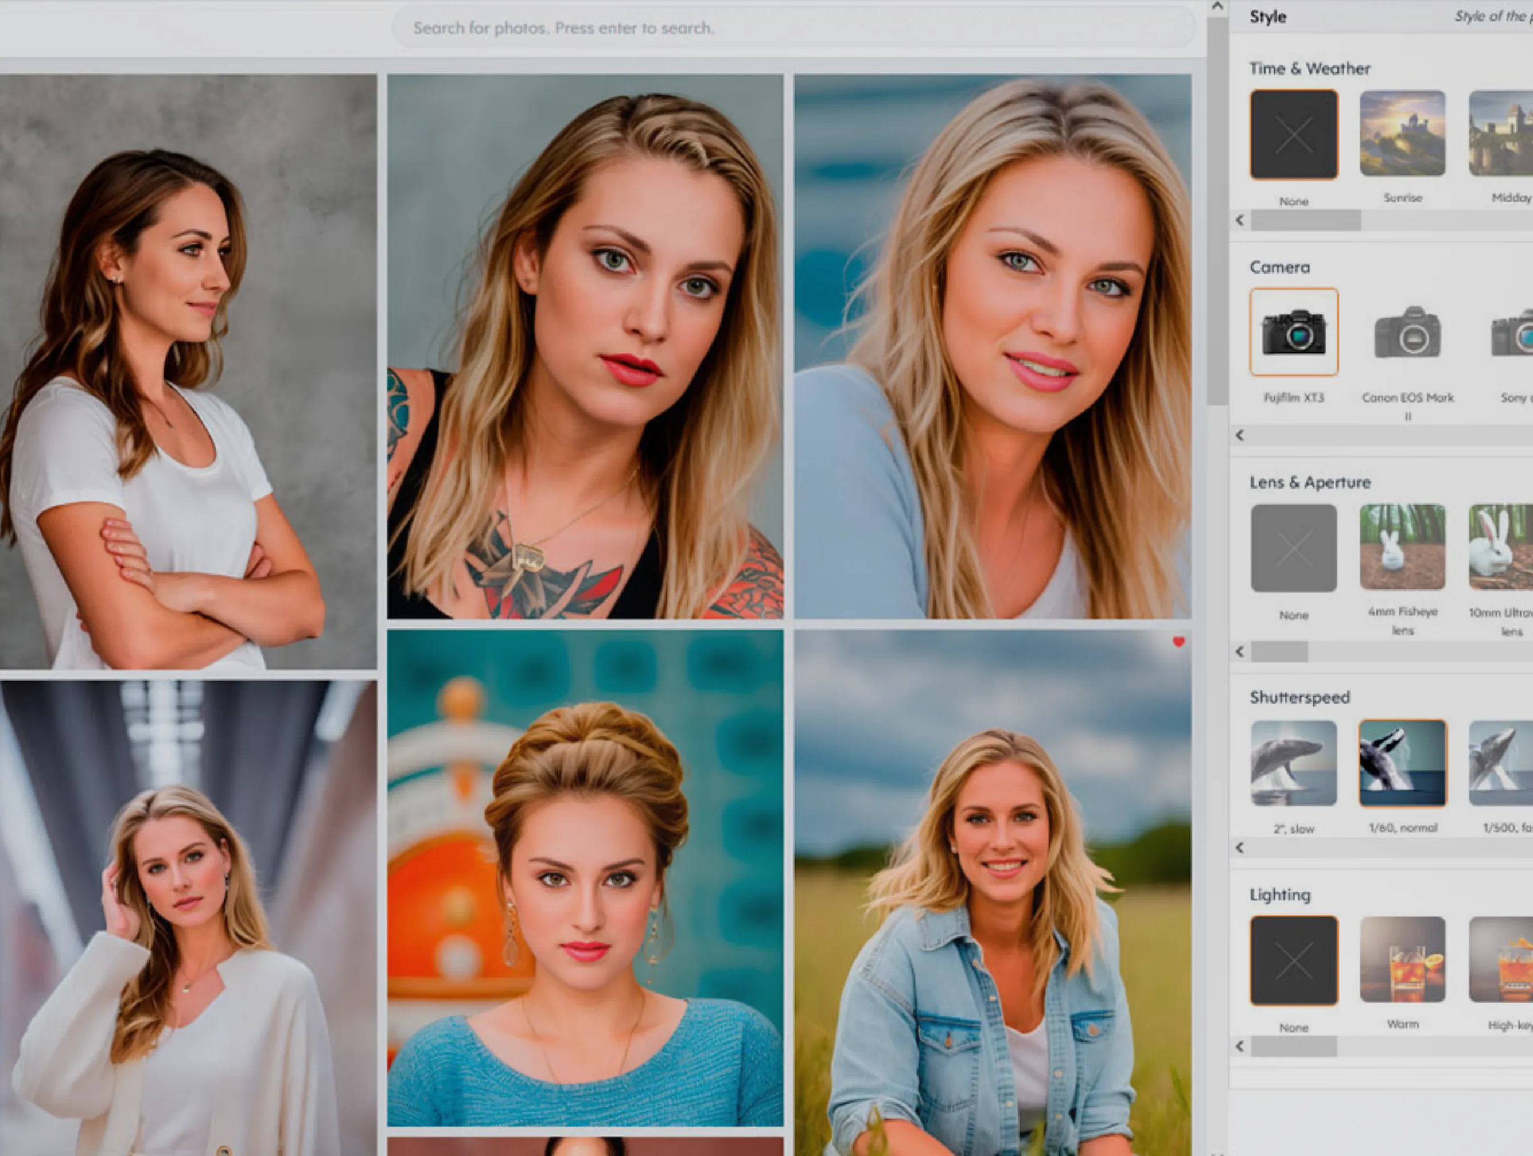Select the Fujifilm XT3 camera icon
This screenshot has height=1156, width=1533.
1293,333
